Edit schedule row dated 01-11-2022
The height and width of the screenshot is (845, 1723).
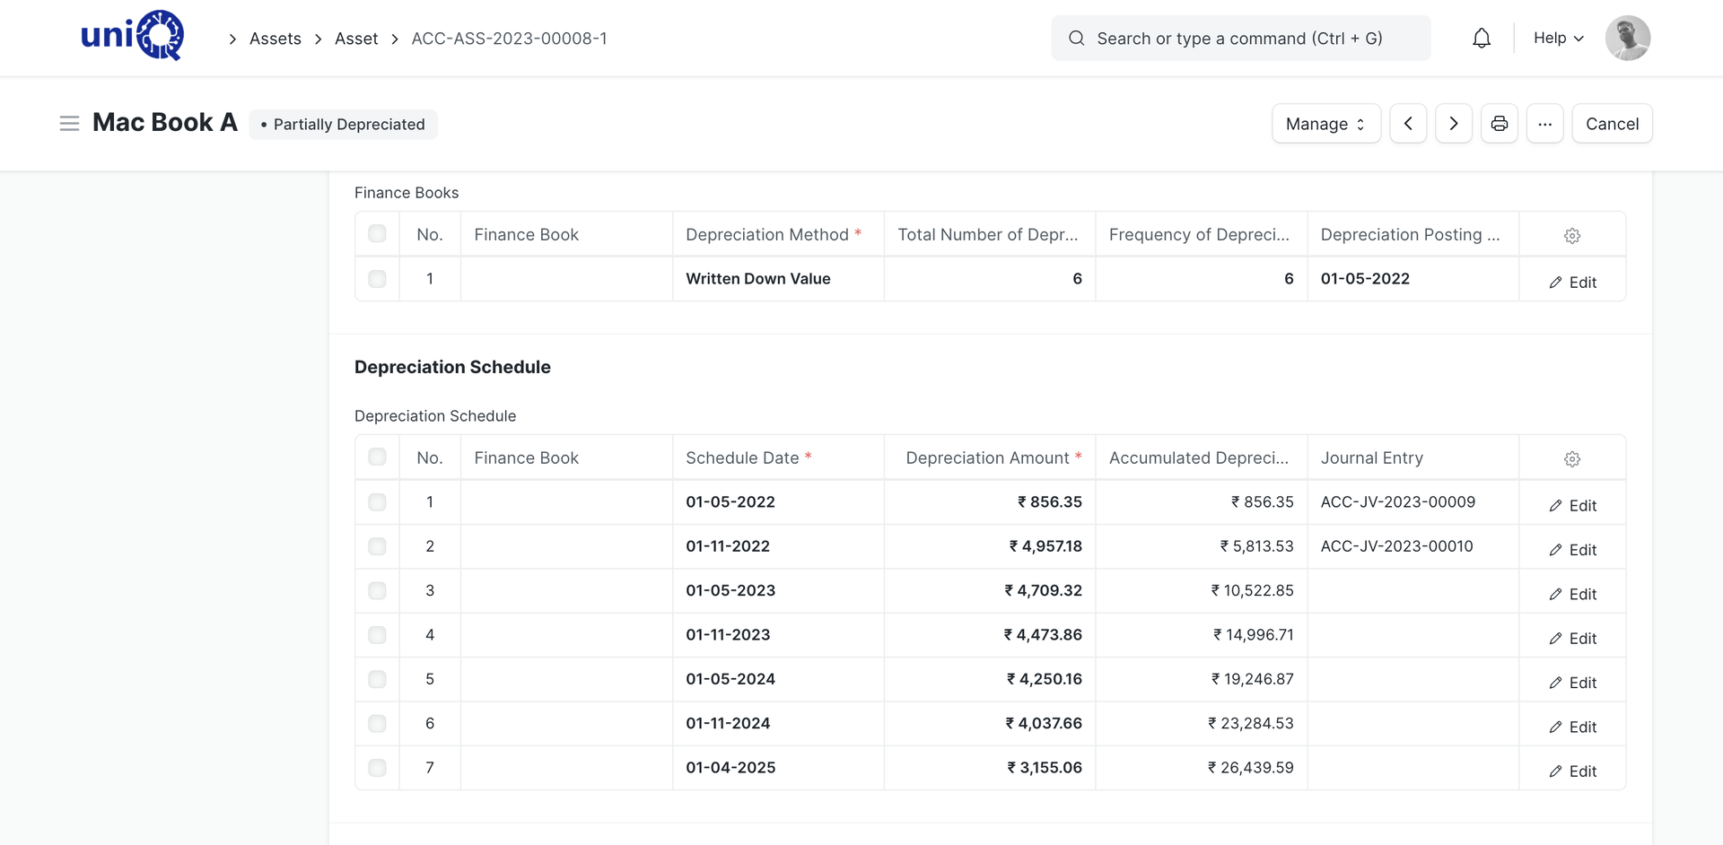click(x=1572, y=549)
